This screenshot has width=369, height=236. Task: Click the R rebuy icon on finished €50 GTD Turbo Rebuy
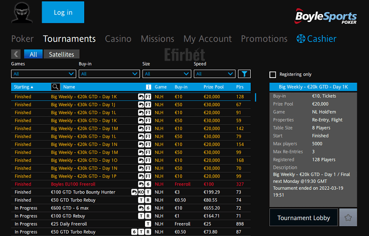pyautogui.click(x=148, y=200)
